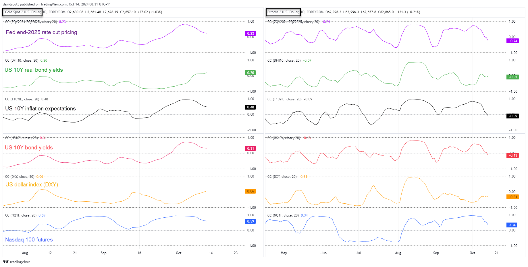Image resolution: width=528 pixels, height=267 pixels.
Task: Click the TradingView logo at bottom
Action: pos(16,262)
